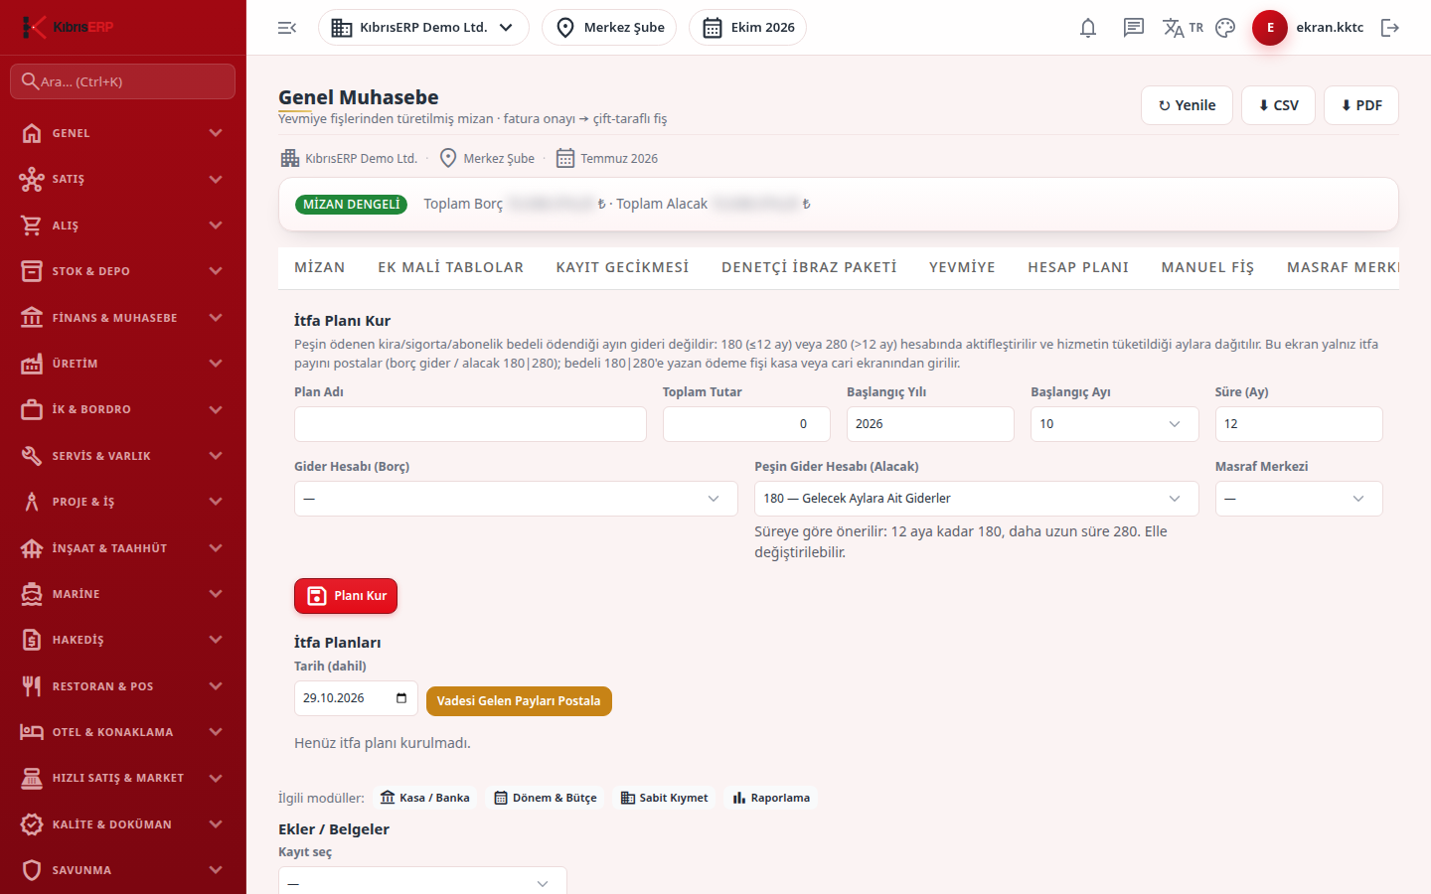Viewport: 1431px width, 894px height.
Task: Expand the Genel sidebar section chevron
Action: (216, 133)
